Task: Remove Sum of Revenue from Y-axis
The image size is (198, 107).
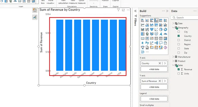Action: pyautogui.click(x=160, y=81)
